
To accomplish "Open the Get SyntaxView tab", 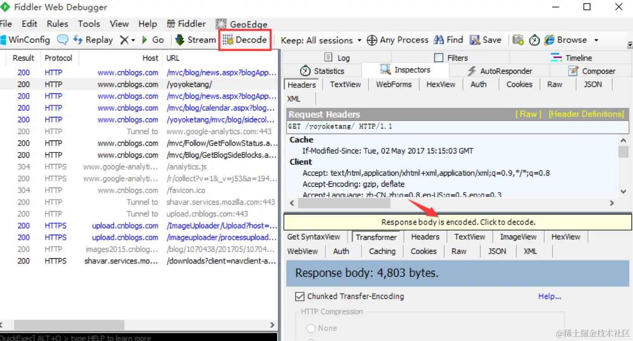I will click(313, 237).
